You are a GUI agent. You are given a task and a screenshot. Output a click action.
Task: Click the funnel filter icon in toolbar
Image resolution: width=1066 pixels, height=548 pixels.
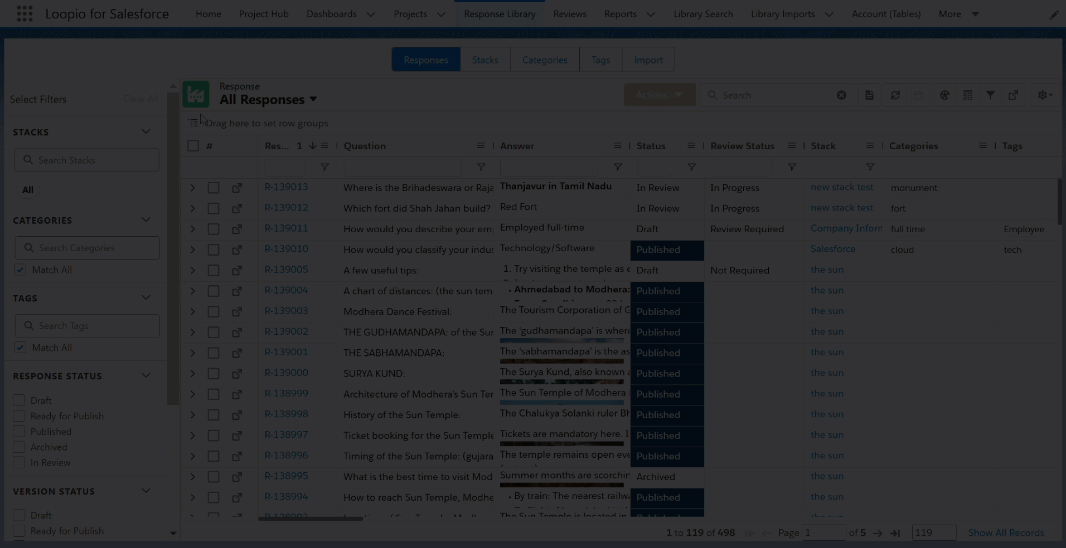pos(990,95)
